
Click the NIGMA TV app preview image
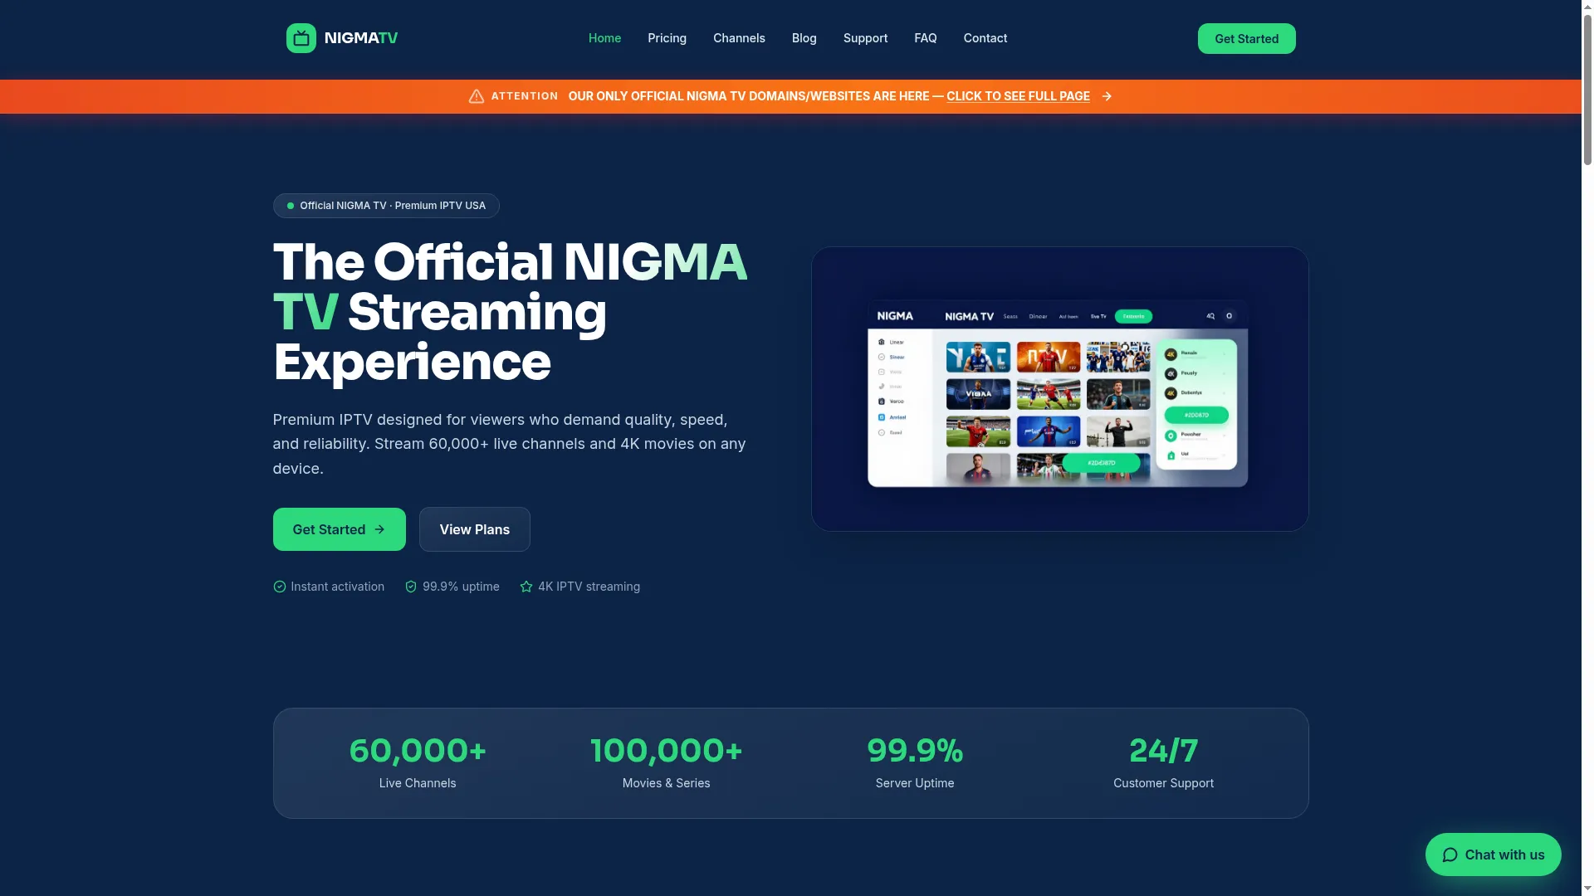pyautogui.click(x=1059, y=389)
